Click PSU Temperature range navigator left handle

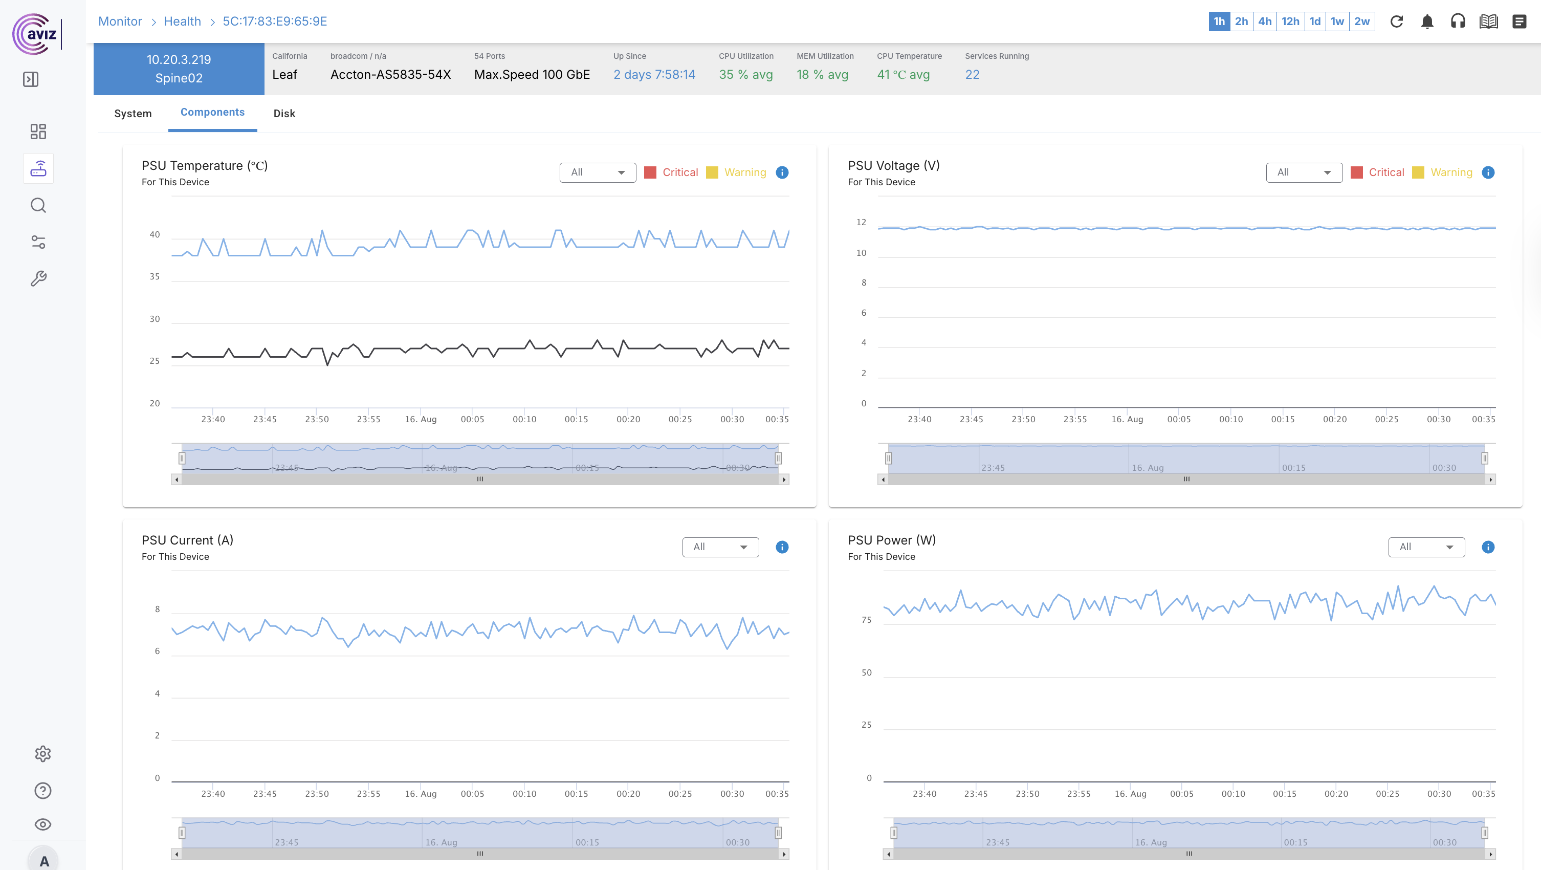coord(182,459)
